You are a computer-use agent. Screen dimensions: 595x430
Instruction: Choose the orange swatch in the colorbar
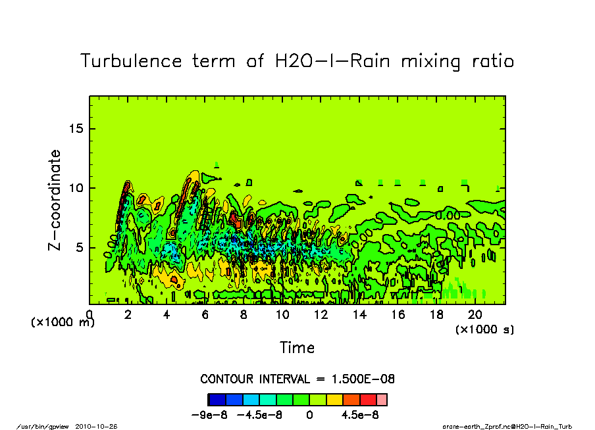351,399
